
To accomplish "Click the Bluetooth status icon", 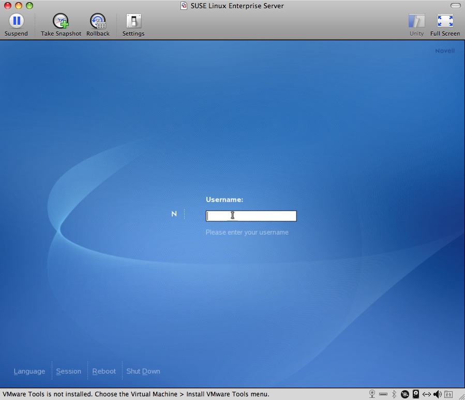I will pyautogui.click(x=394, y=394).
